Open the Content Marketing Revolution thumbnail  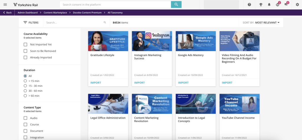[x=152, y=104]
